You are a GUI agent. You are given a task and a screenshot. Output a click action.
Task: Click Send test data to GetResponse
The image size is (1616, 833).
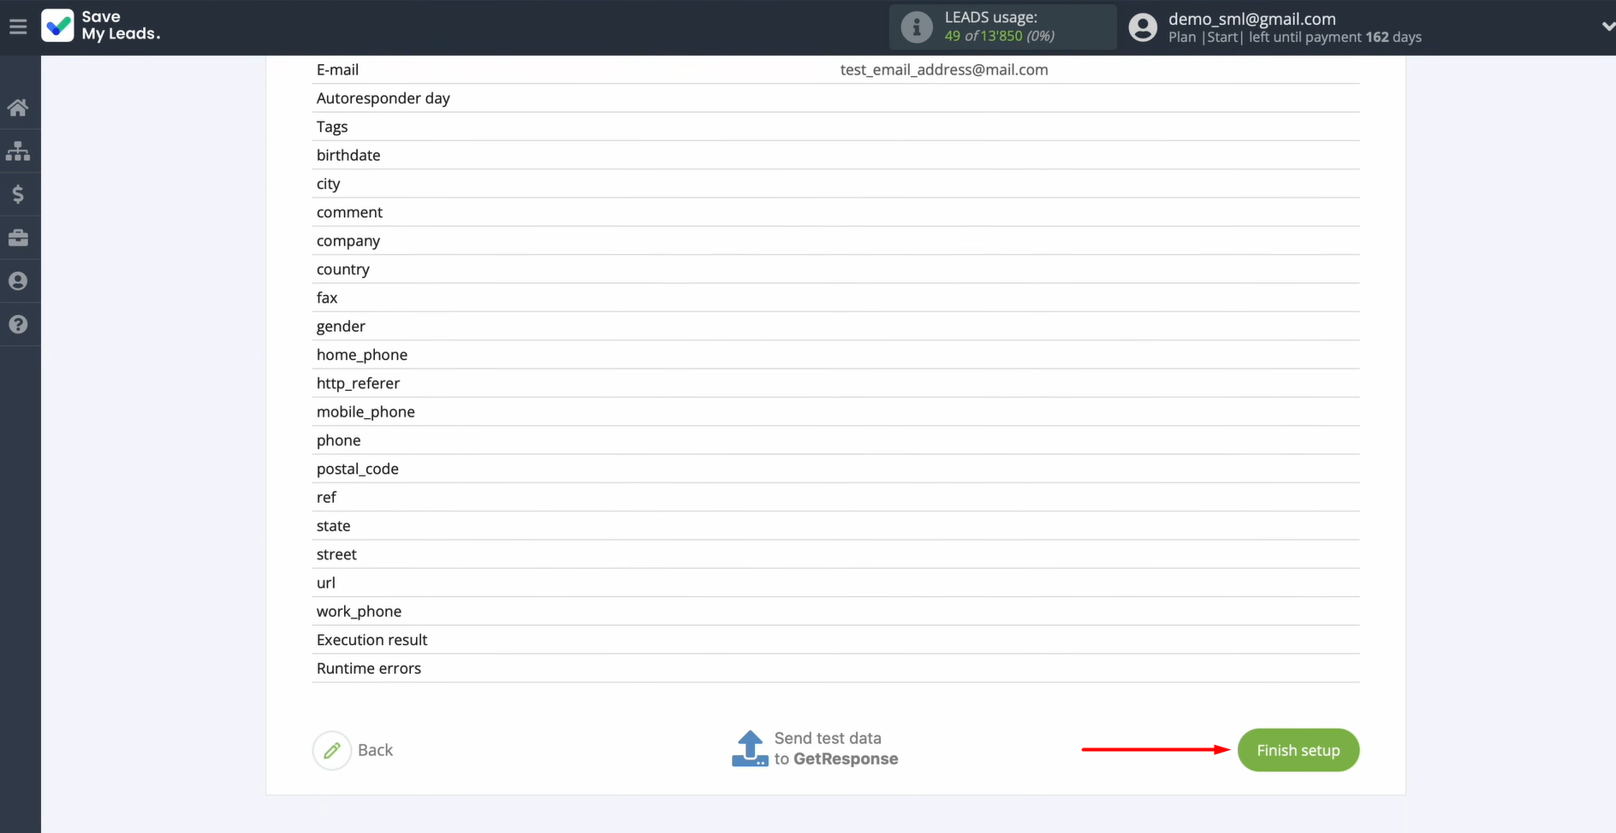(816, 749)
